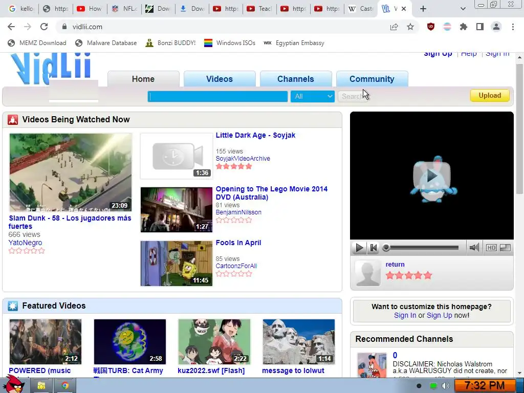Open the Channels tab
Image resolution: width=524 pixels, height=393 pixels.
click(x=295, y=79)
